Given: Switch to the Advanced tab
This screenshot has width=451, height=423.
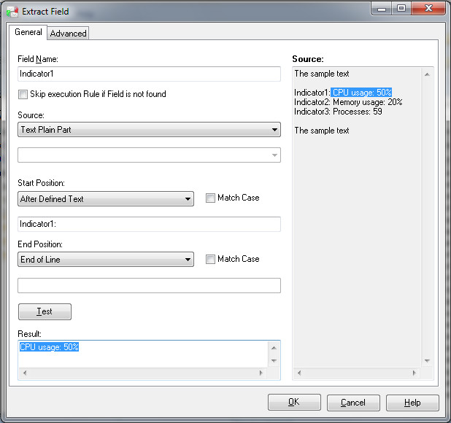Looking at the screenshot, I should 68,34.
